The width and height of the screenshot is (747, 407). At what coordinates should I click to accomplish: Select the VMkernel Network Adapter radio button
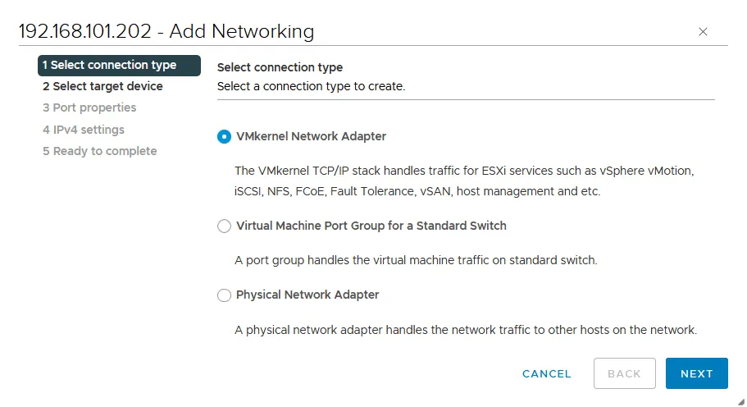pyautogui.click(x=224, y=137)
